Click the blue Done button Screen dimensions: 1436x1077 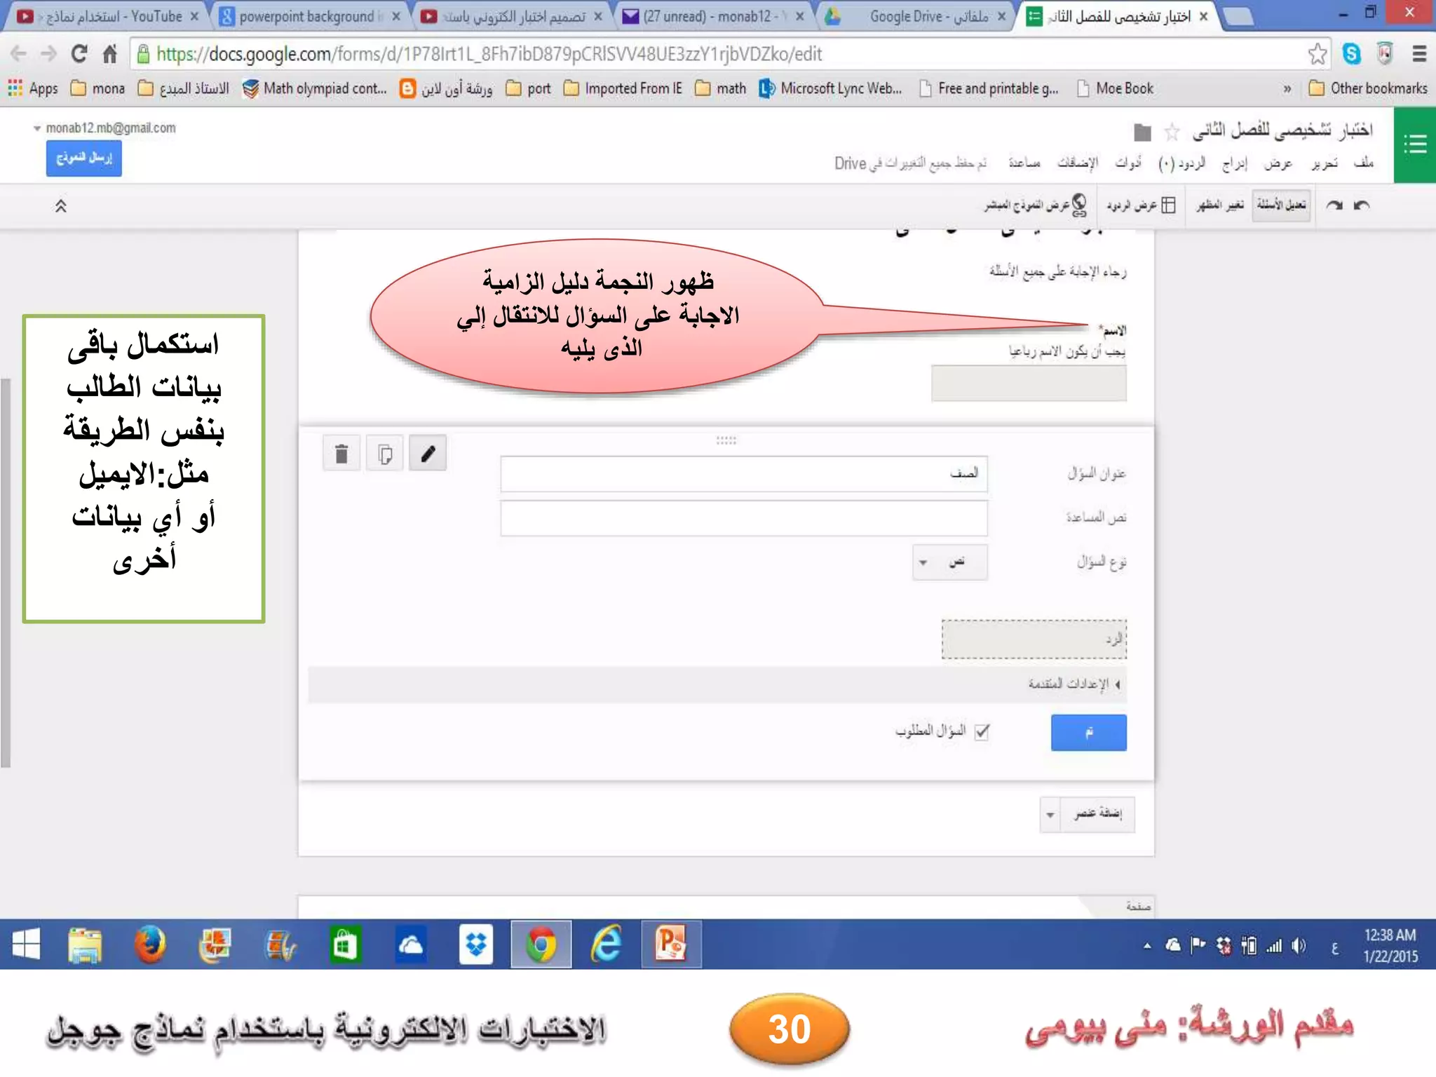[x=1088, y=733]
